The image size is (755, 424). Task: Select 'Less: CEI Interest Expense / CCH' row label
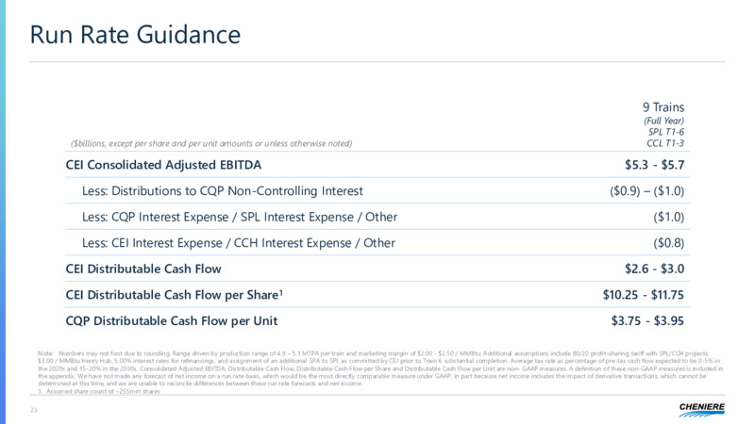pos(239,243)
